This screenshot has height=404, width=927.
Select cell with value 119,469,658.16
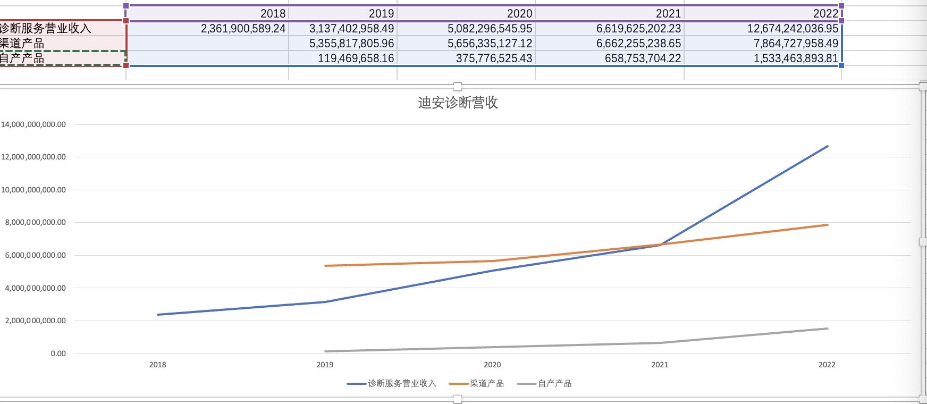(343, 58)
